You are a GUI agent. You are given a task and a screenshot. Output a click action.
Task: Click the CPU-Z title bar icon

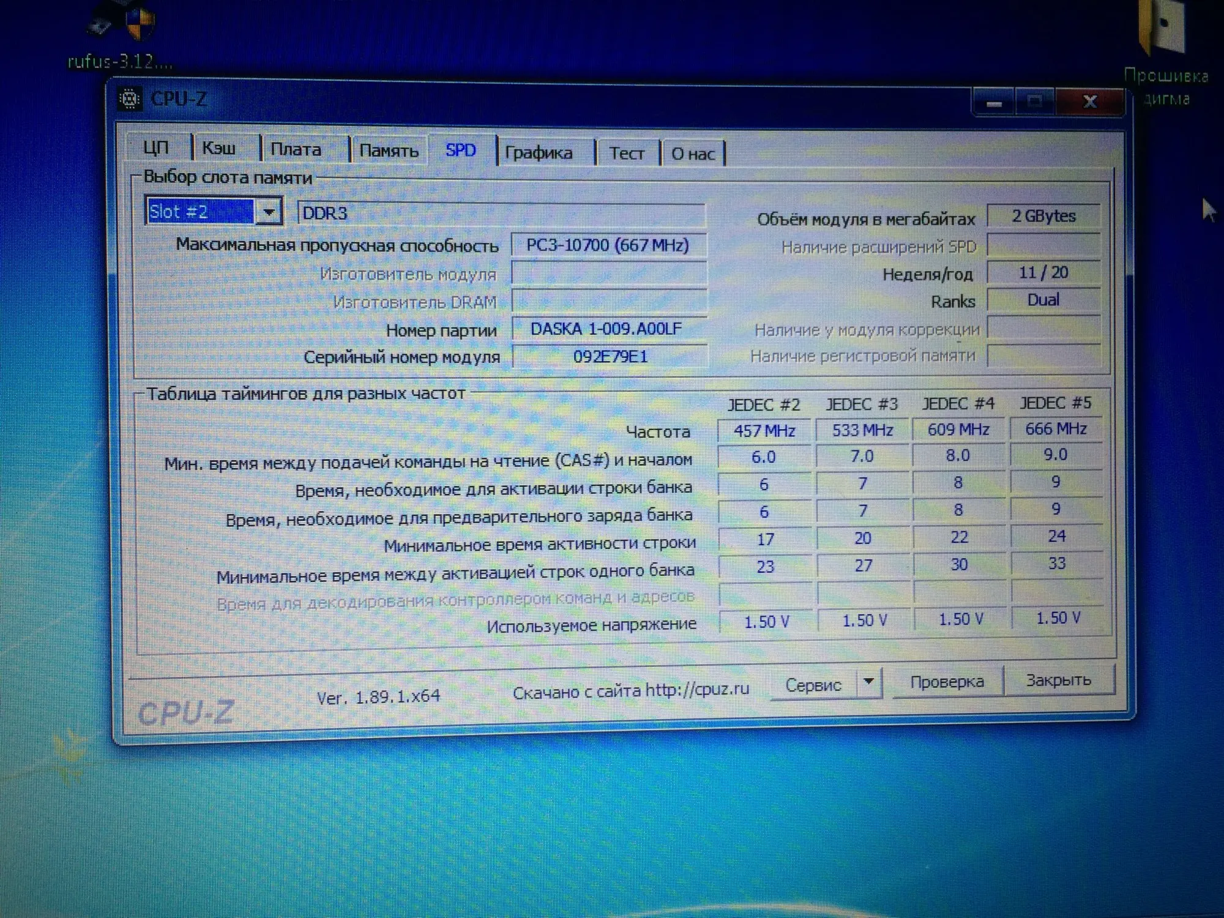130,99
